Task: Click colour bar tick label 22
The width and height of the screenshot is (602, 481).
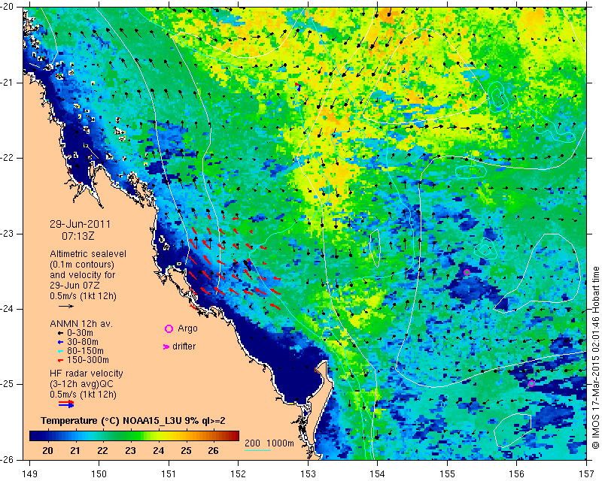Action: coord(102,450)
